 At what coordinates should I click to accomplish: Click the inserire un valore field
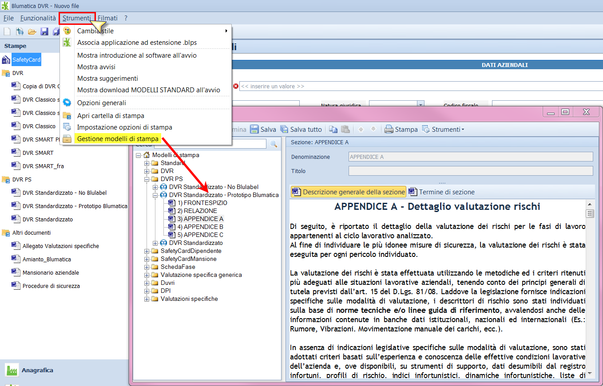421,87
